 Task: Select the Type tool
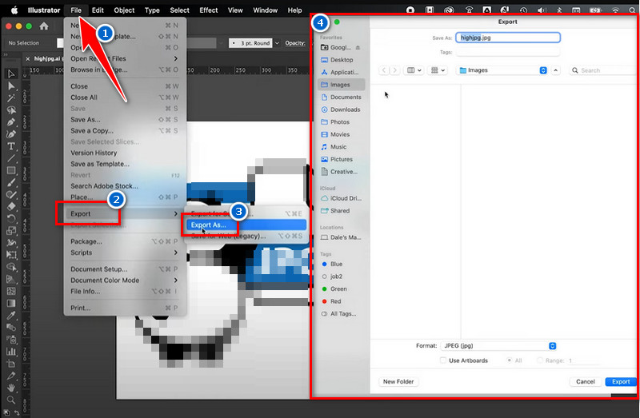(x=11, y=146)
